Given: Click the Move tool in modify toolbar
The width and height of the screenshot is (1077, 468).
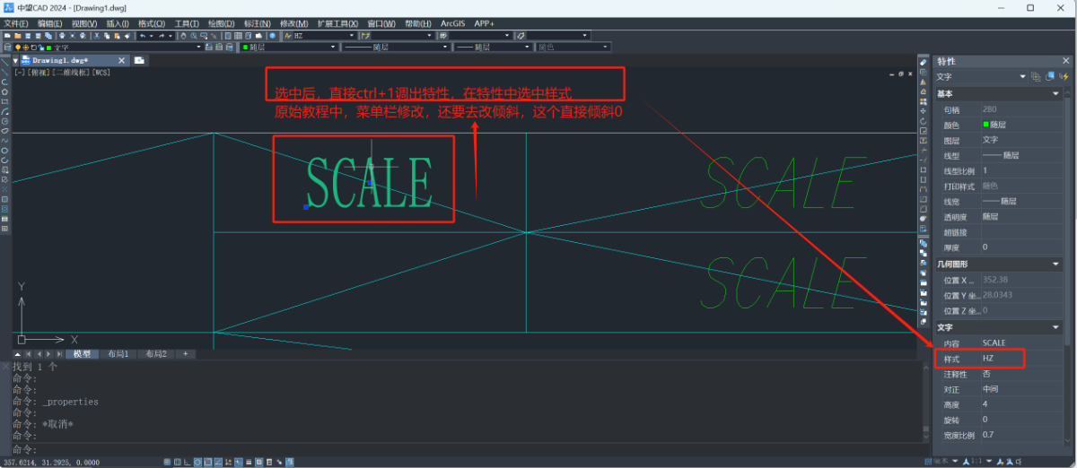Looking at the screenshot, I should (924, 110).
